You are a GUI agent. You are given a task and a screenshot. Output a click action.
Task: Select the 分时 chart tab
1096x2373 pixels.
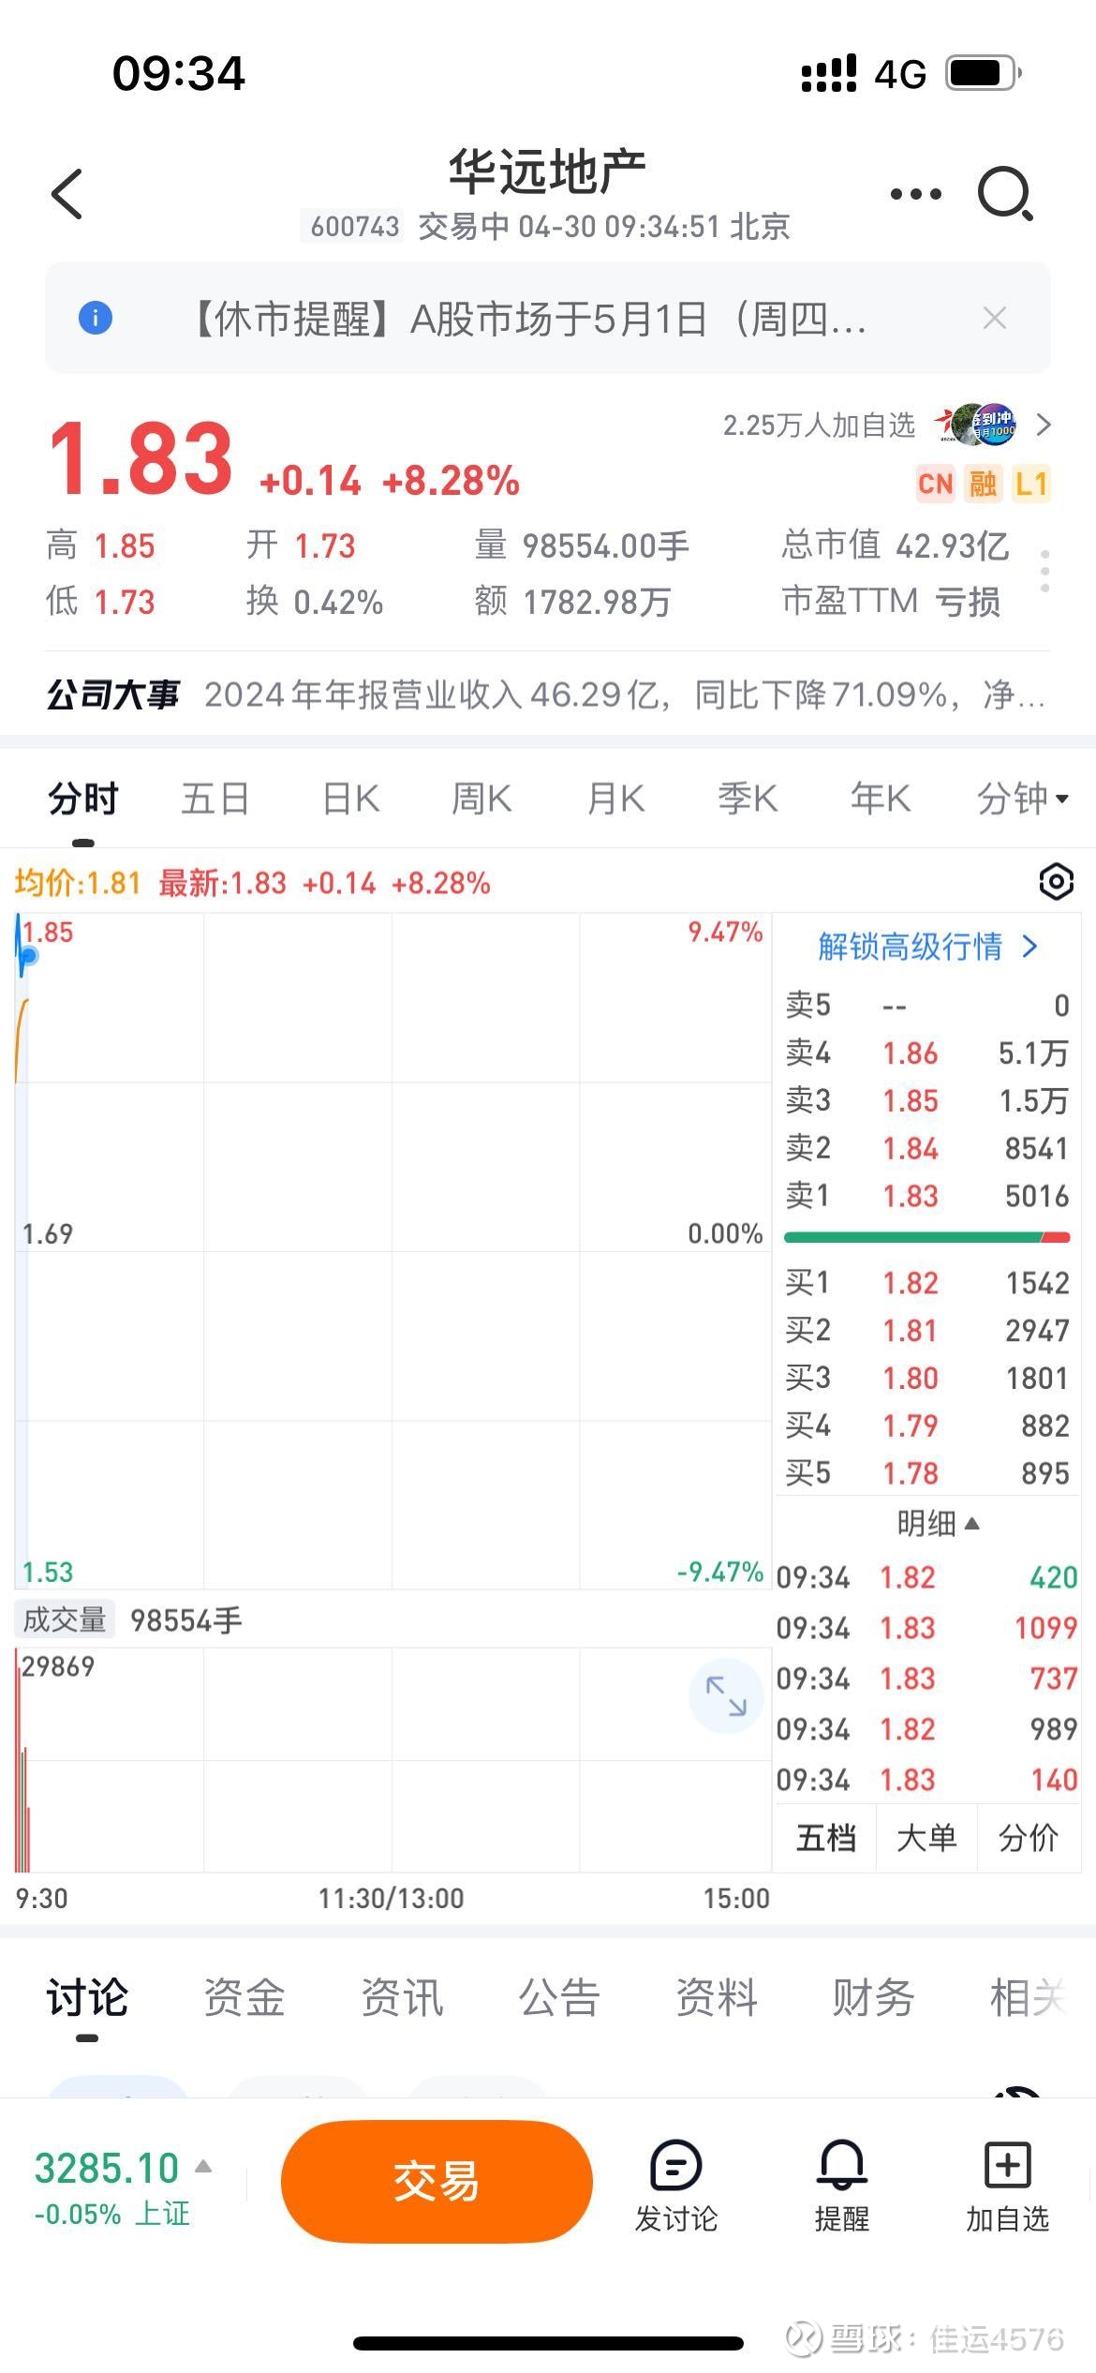tap(83, 798)
